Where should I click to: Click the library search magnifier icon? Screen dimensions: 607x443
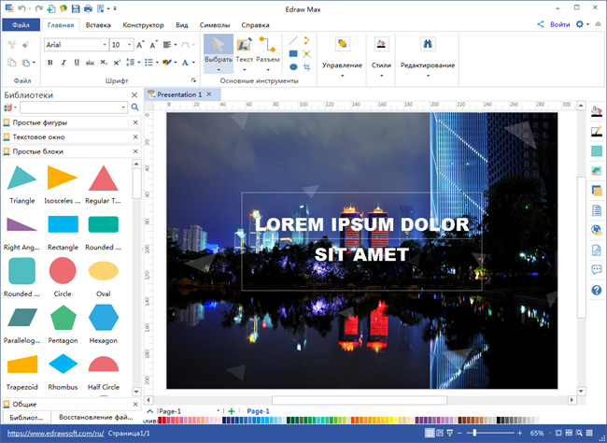point(134,107)
